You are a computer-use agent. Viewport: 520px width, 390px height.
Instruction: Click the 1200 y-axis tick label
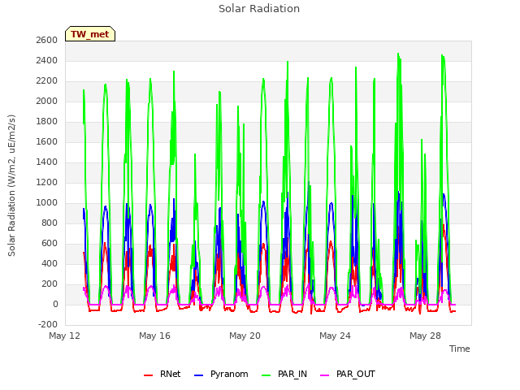pyautogui.click(x=47, y=182)
